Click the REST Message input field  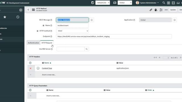(x=72, y=20)
